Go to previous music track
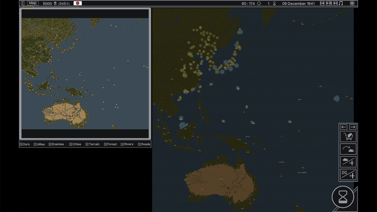 point(322,3)
